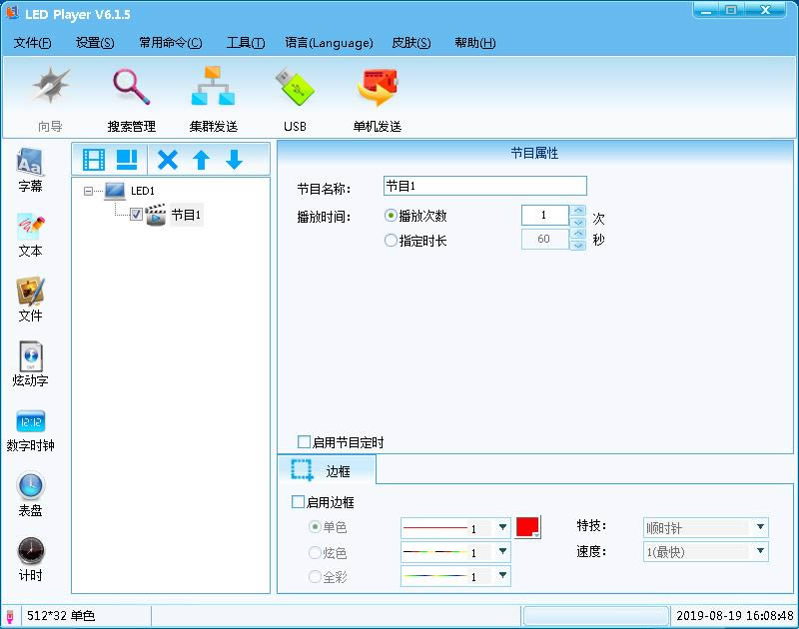Toggle the 节目1 tree checkbox
The image size is (799, 629).
click(x=136, y=214)
